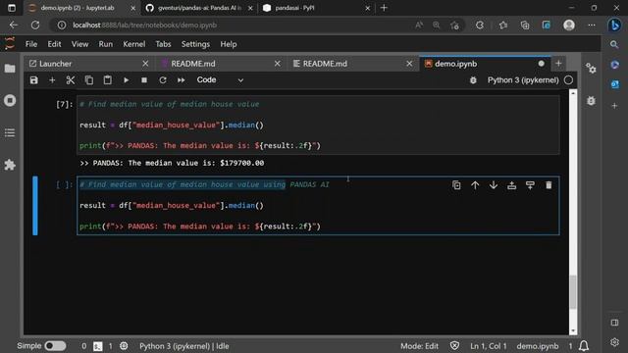Open the Edit menu
628x353 pixels.
[x=54, y=44]
